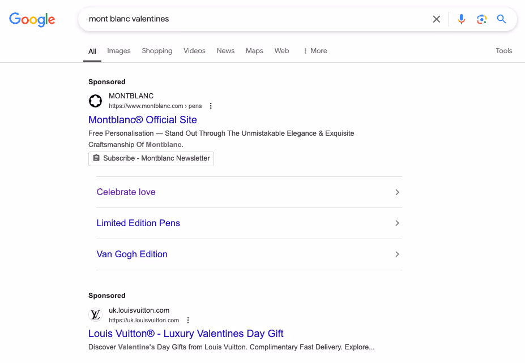
Task: Open the Limited Edition Pens sitelink
Action: click(x=138, y=223)
